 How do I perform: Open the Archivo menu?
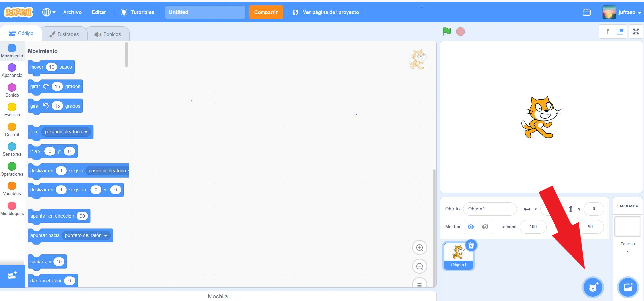[x=72, y=12]
